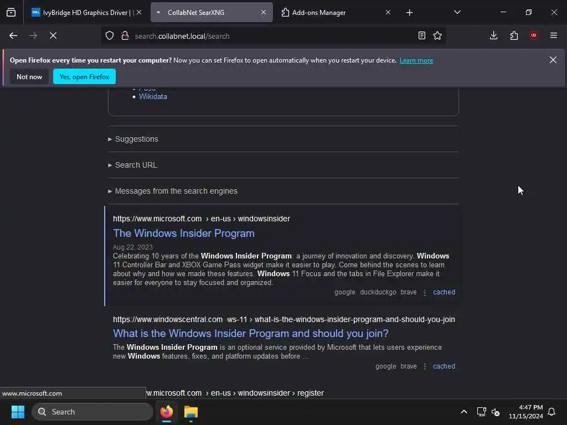Click the taskbar Search box

tap(92, 412)
